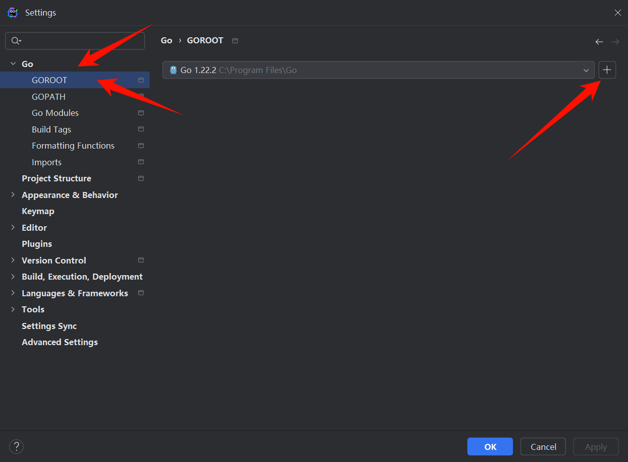Screen dimensions: 628x462
Task: Click the Build, Execution, Deployment label
Action: point(82,277)
